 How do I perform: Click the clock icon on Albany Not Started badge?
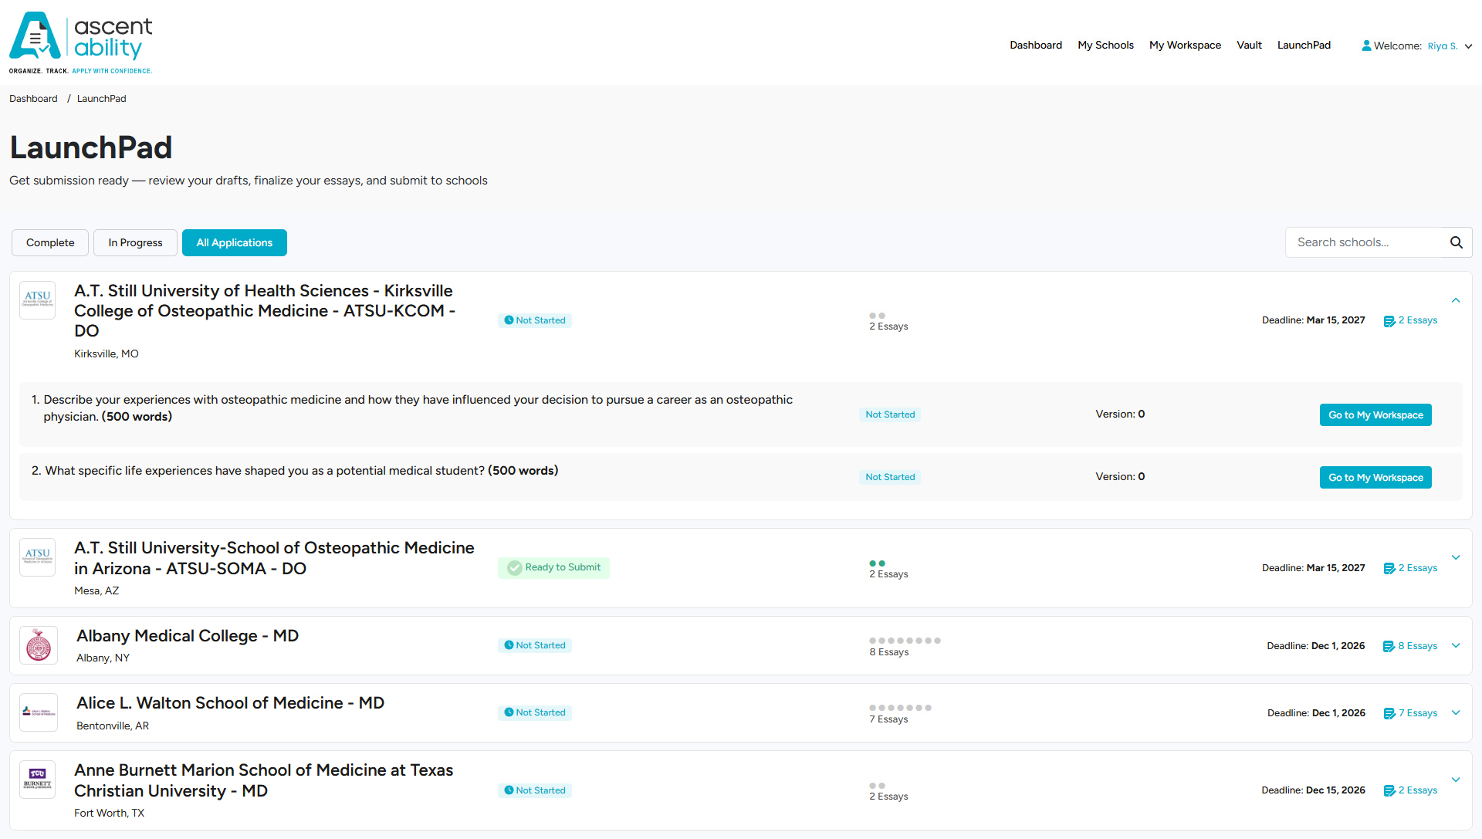(x=509, y=645)
